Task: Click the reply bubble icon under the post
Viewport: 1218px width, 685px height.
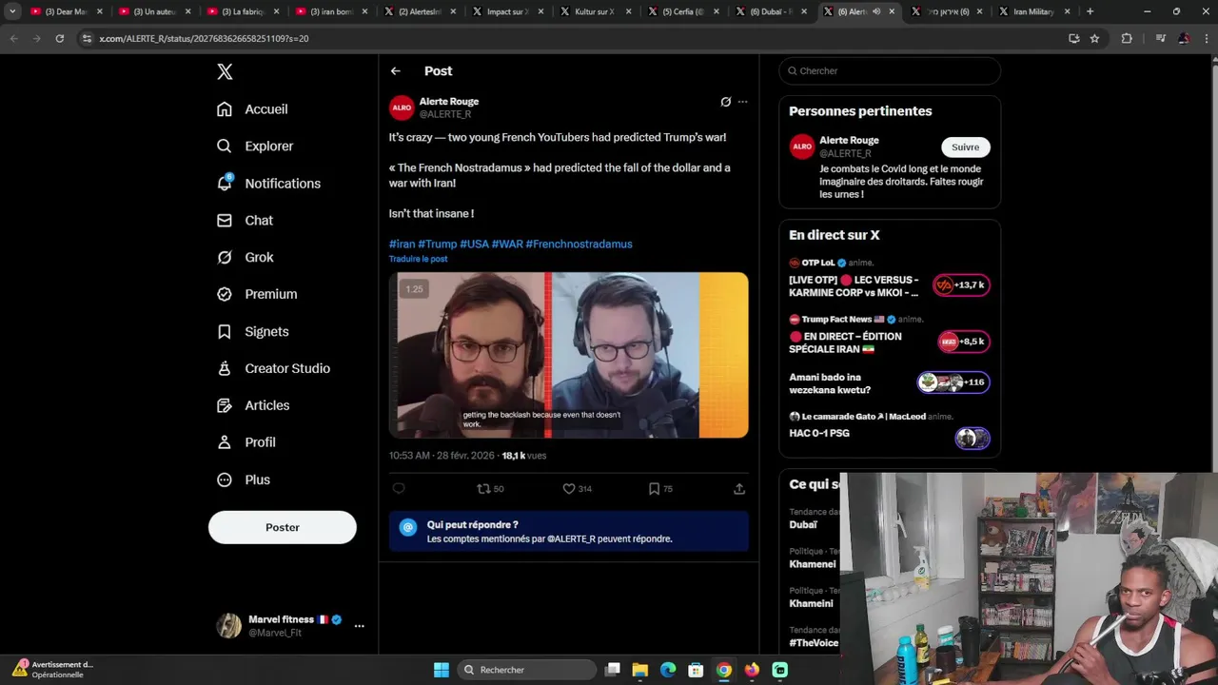Action: (399, 489)
